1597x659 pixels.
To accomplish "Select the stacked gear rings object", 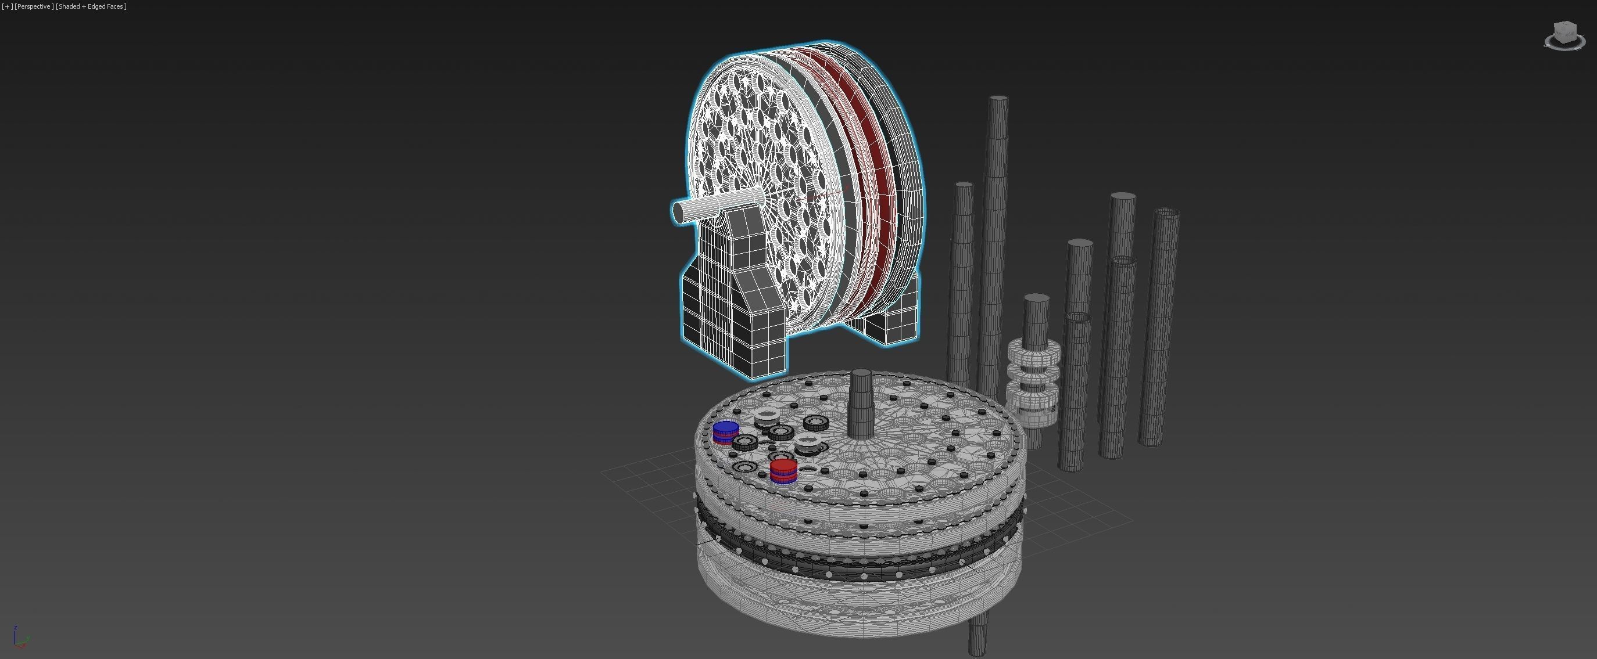I will pyautogui.click(x=1033, y=382).
